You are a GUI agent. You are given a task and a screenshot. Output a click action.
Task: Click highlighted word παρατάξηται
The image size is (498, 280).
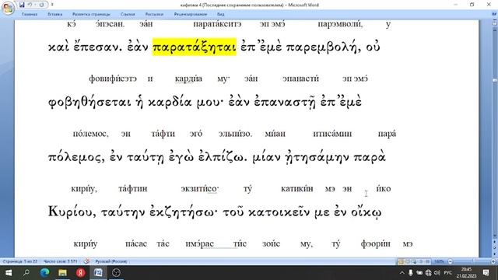tap(195, 47)
